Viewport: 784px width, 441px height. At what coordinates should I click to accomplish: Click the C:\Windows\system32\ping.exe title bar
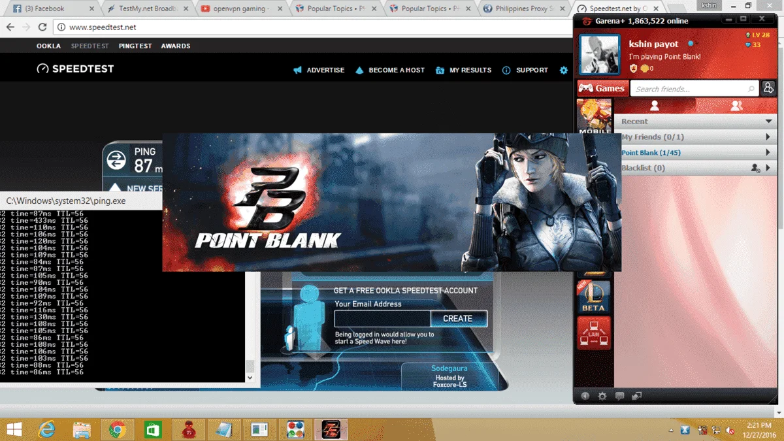pos(82,201)
